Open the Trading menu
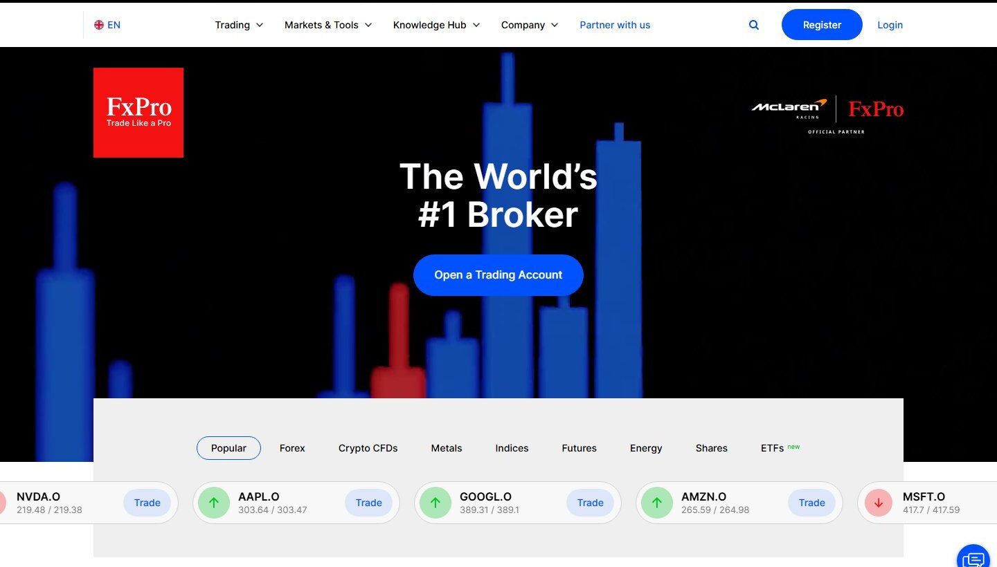997x567 pixels. click(239, 25)
